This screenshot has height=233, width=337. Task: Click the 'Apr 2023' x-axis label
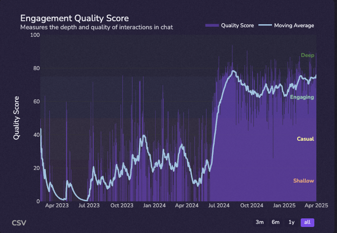[x=57, y=205]
